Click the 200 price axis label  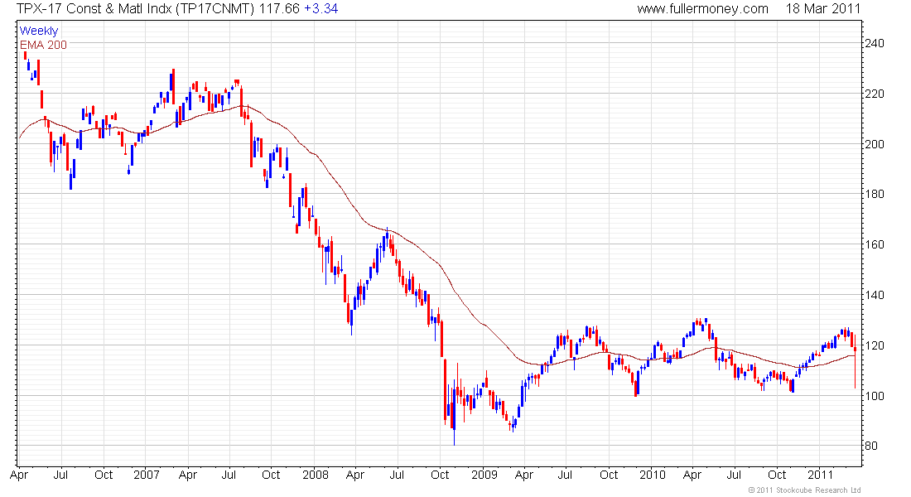tap(875, 144)
